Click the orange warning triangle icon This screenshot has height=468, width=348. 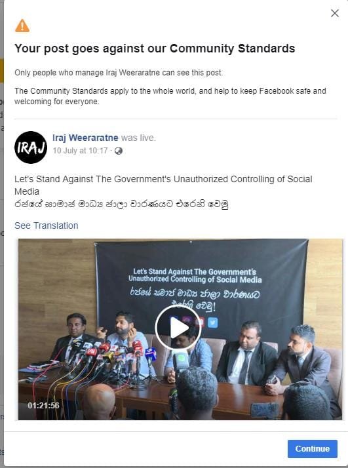[22, 26]
